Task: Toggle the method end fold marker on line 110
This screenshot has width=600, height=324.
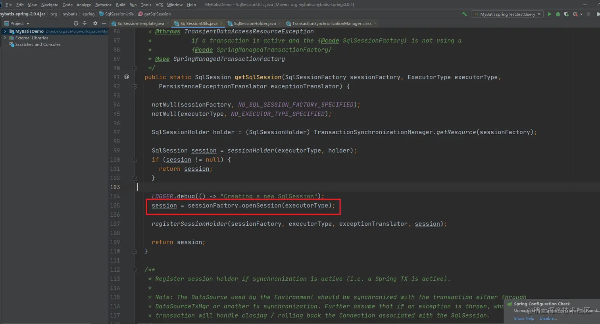Action: 135,251
